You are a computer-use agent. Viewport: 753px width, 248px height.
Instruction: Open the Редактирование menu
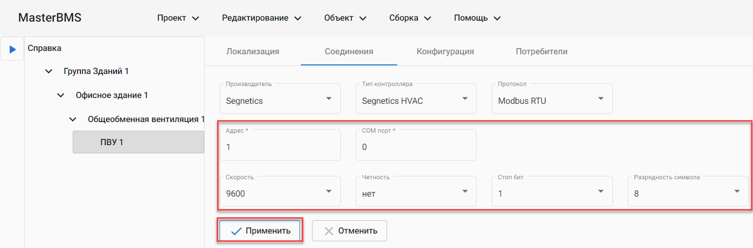tap(261, 18)
